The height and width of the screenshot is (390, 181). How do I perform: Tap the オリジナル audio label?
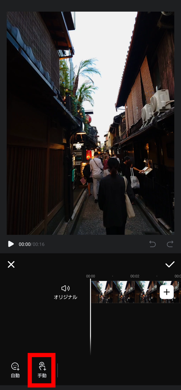(65, 297)
